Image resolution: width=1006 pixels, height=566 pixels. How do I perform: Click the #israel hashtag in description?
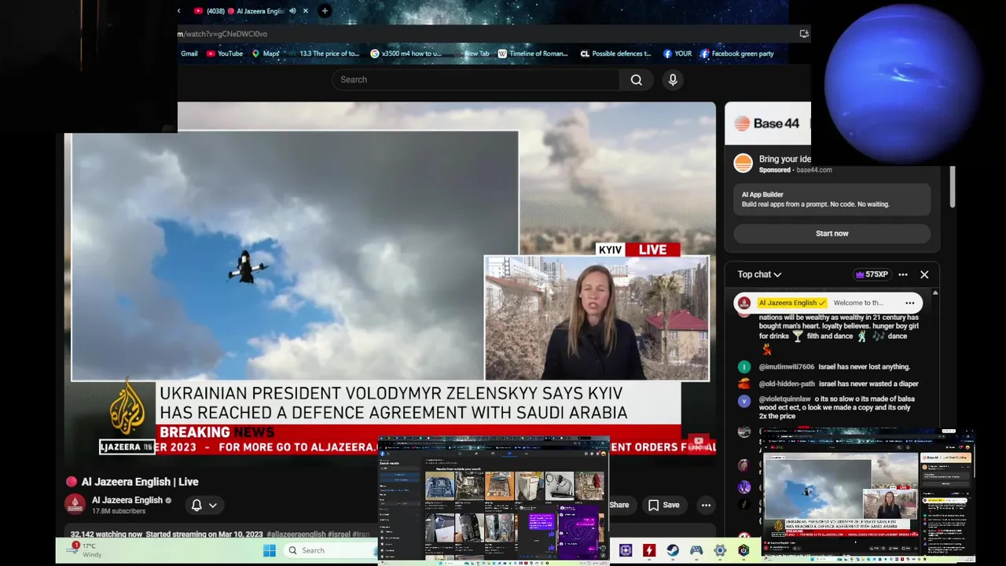click(339, 535)
